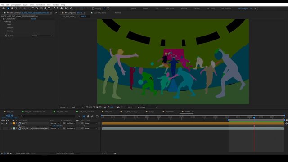Click the timeline layer search field
This screenshot has height=162, width=288.
pyautogui.click(x=47, y=116)
